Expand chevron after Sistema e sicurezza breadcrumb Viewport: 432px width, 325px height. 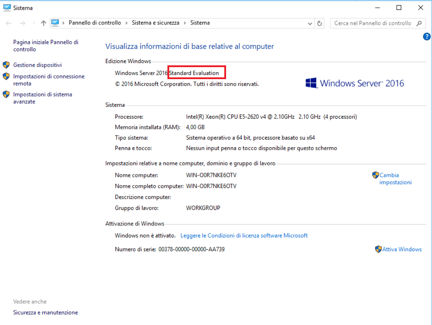[x=185, y=23]
